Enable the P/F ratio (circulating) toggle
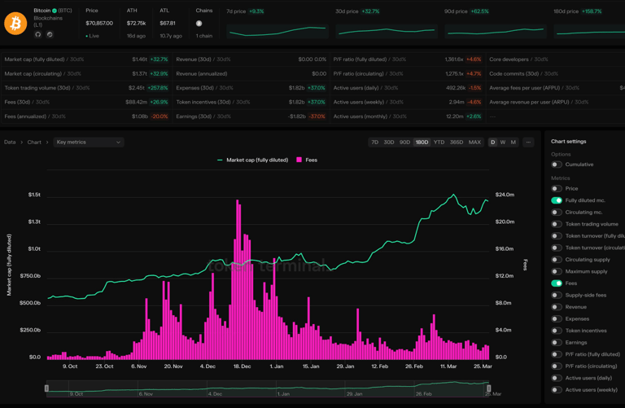Screen dimensions: 625x408 (x=557, y=366)
